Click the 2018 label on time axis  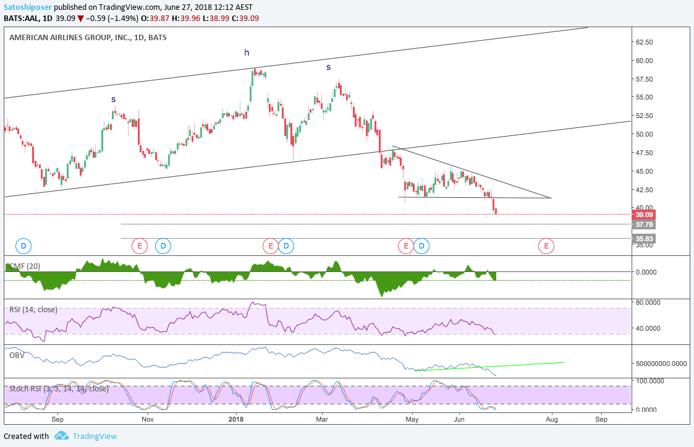click(x=236, y=419)
